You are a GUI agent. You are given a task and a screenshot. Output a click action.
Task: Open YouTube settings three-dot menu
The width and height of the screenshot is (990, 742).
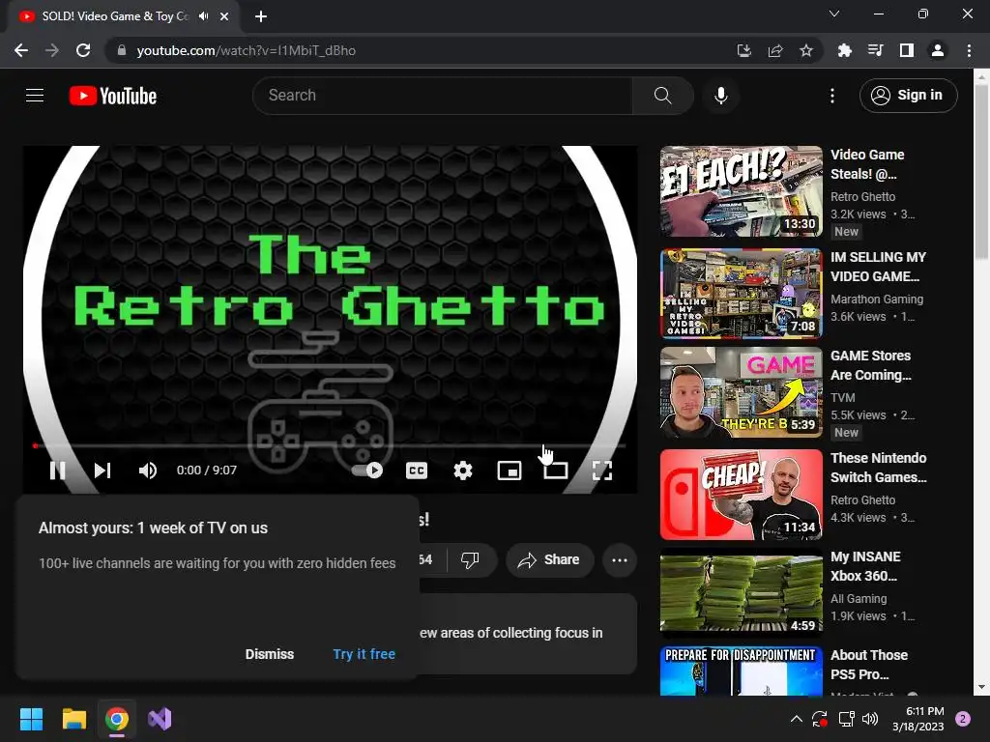[832, 96]
